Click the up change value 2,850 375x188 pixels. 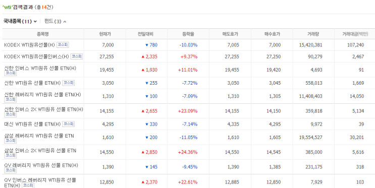click(x=149, y=152)
